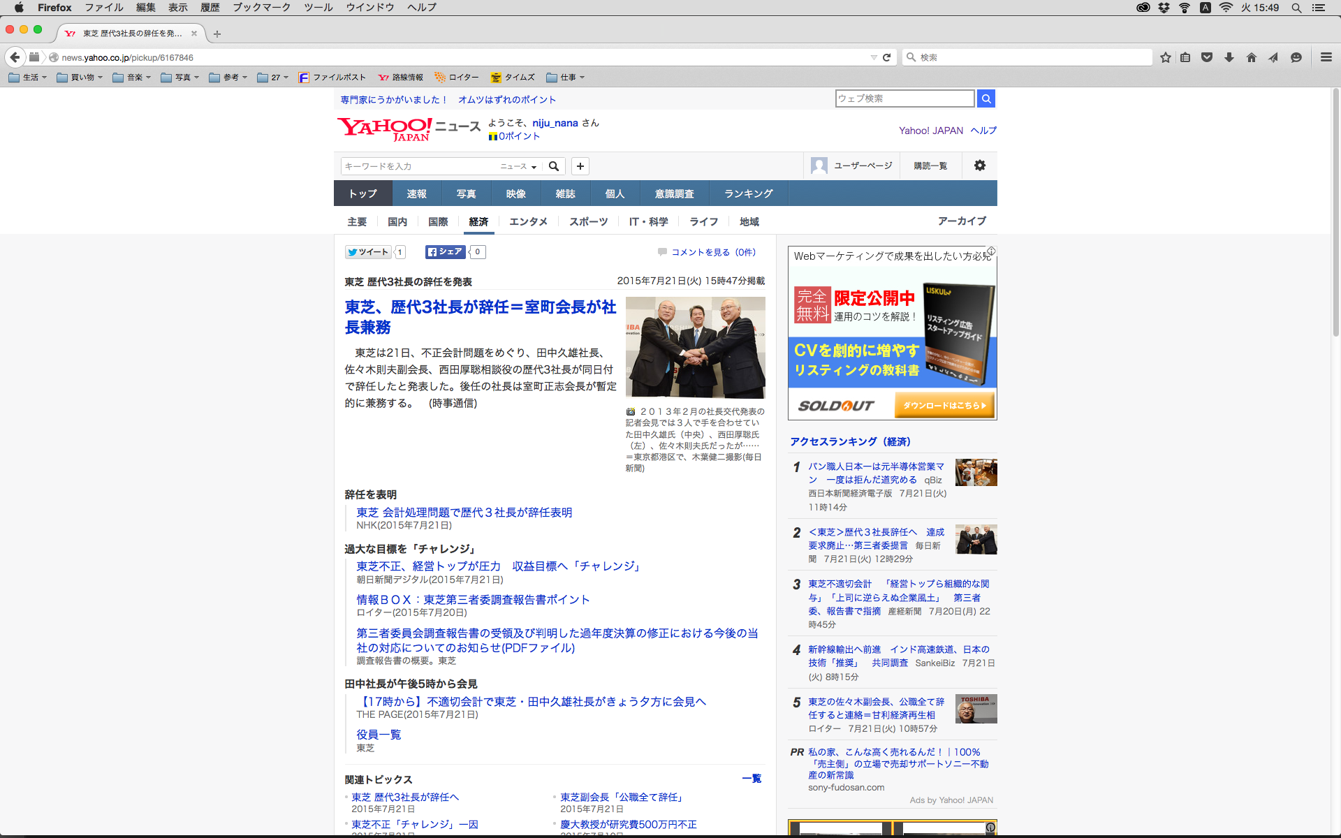Open the Firefox downloads arrow icon

point(1229,57)
